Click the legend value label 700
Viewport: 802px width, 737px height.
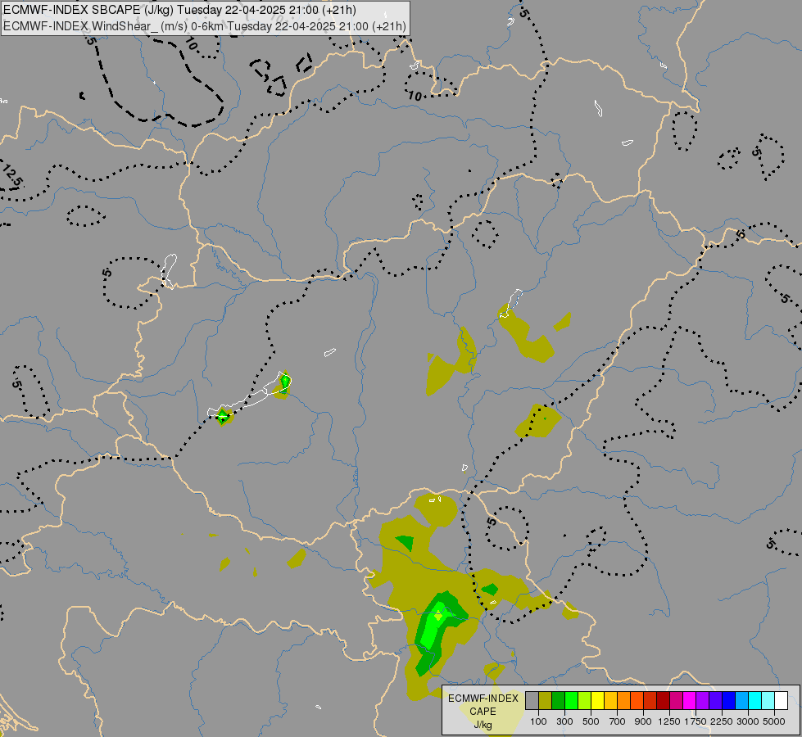point(618,721)
